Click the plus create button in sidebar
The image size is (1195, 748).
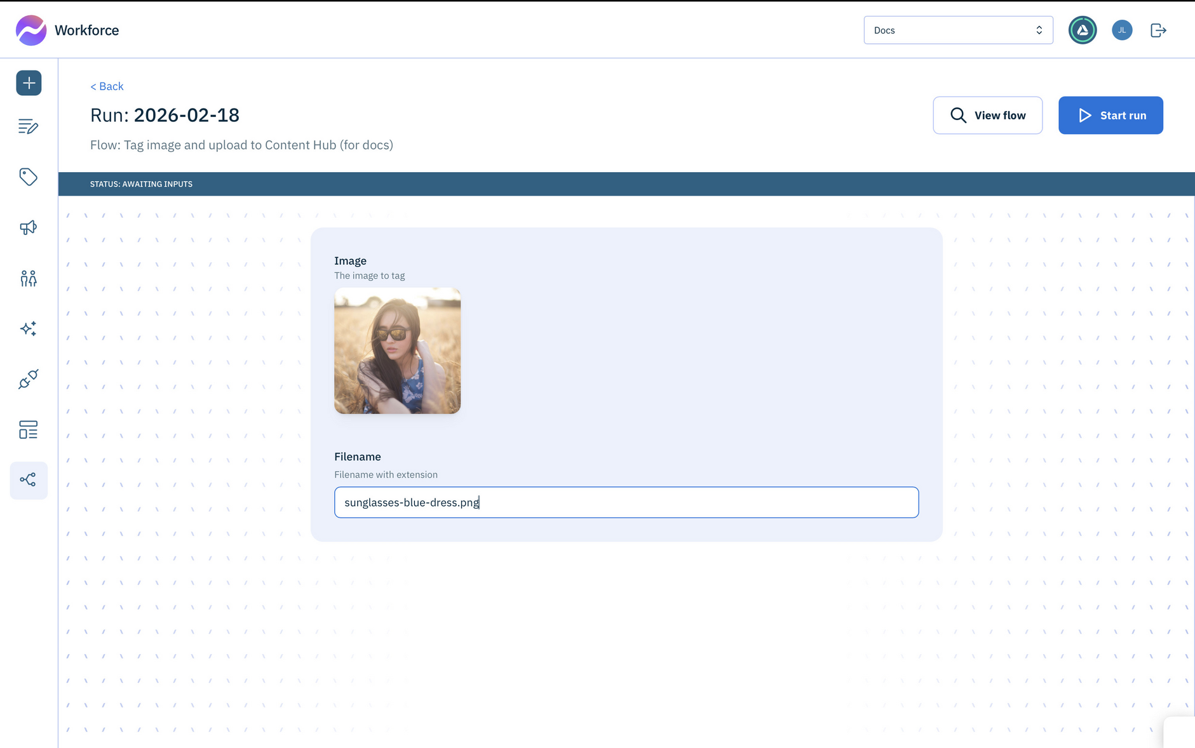(29, 83)
